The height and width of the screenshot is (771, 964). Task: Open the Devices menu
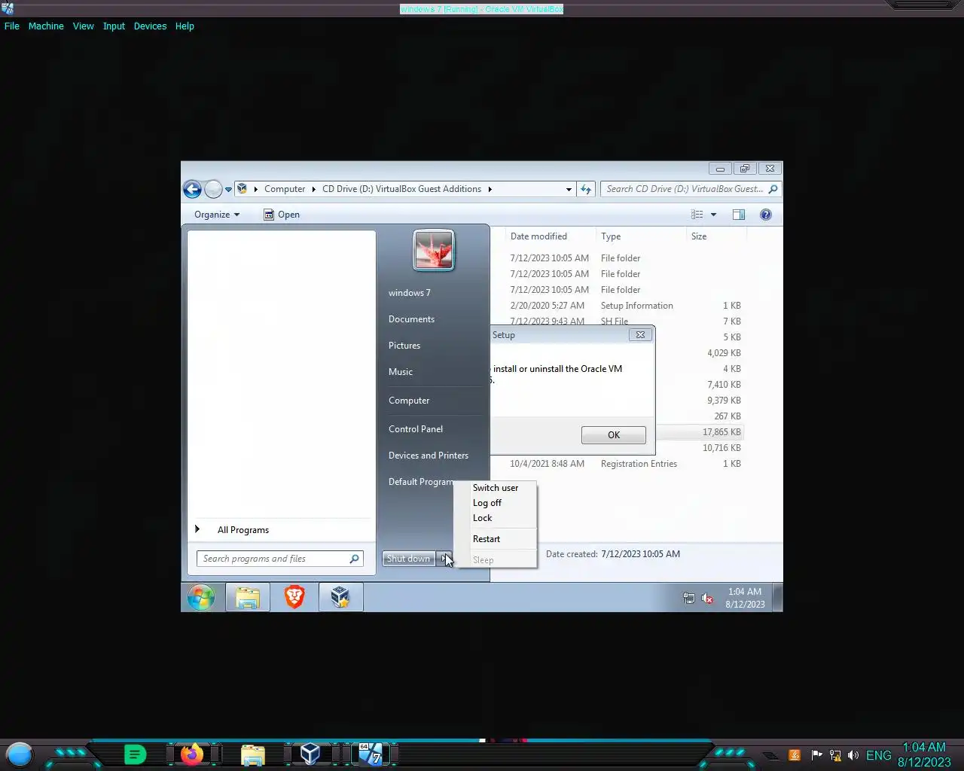point(150,26)
